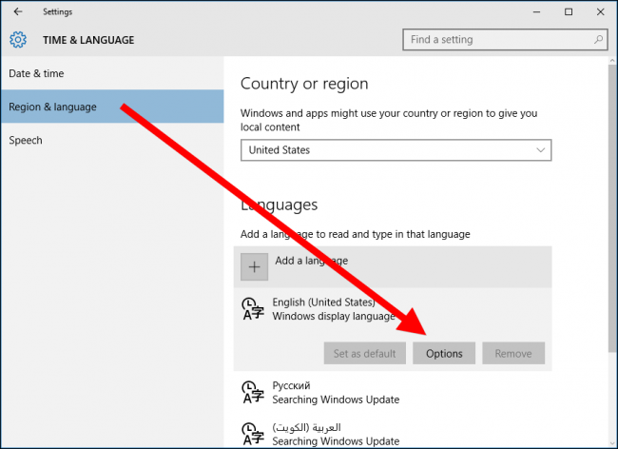Click the Settings gear icon
Screen dimensions: 618x449
click(18, 40)
